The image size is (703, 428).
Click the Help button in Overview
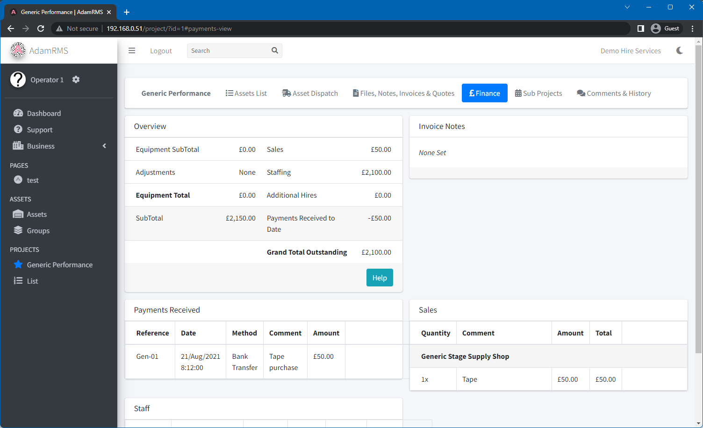(380, 278)
